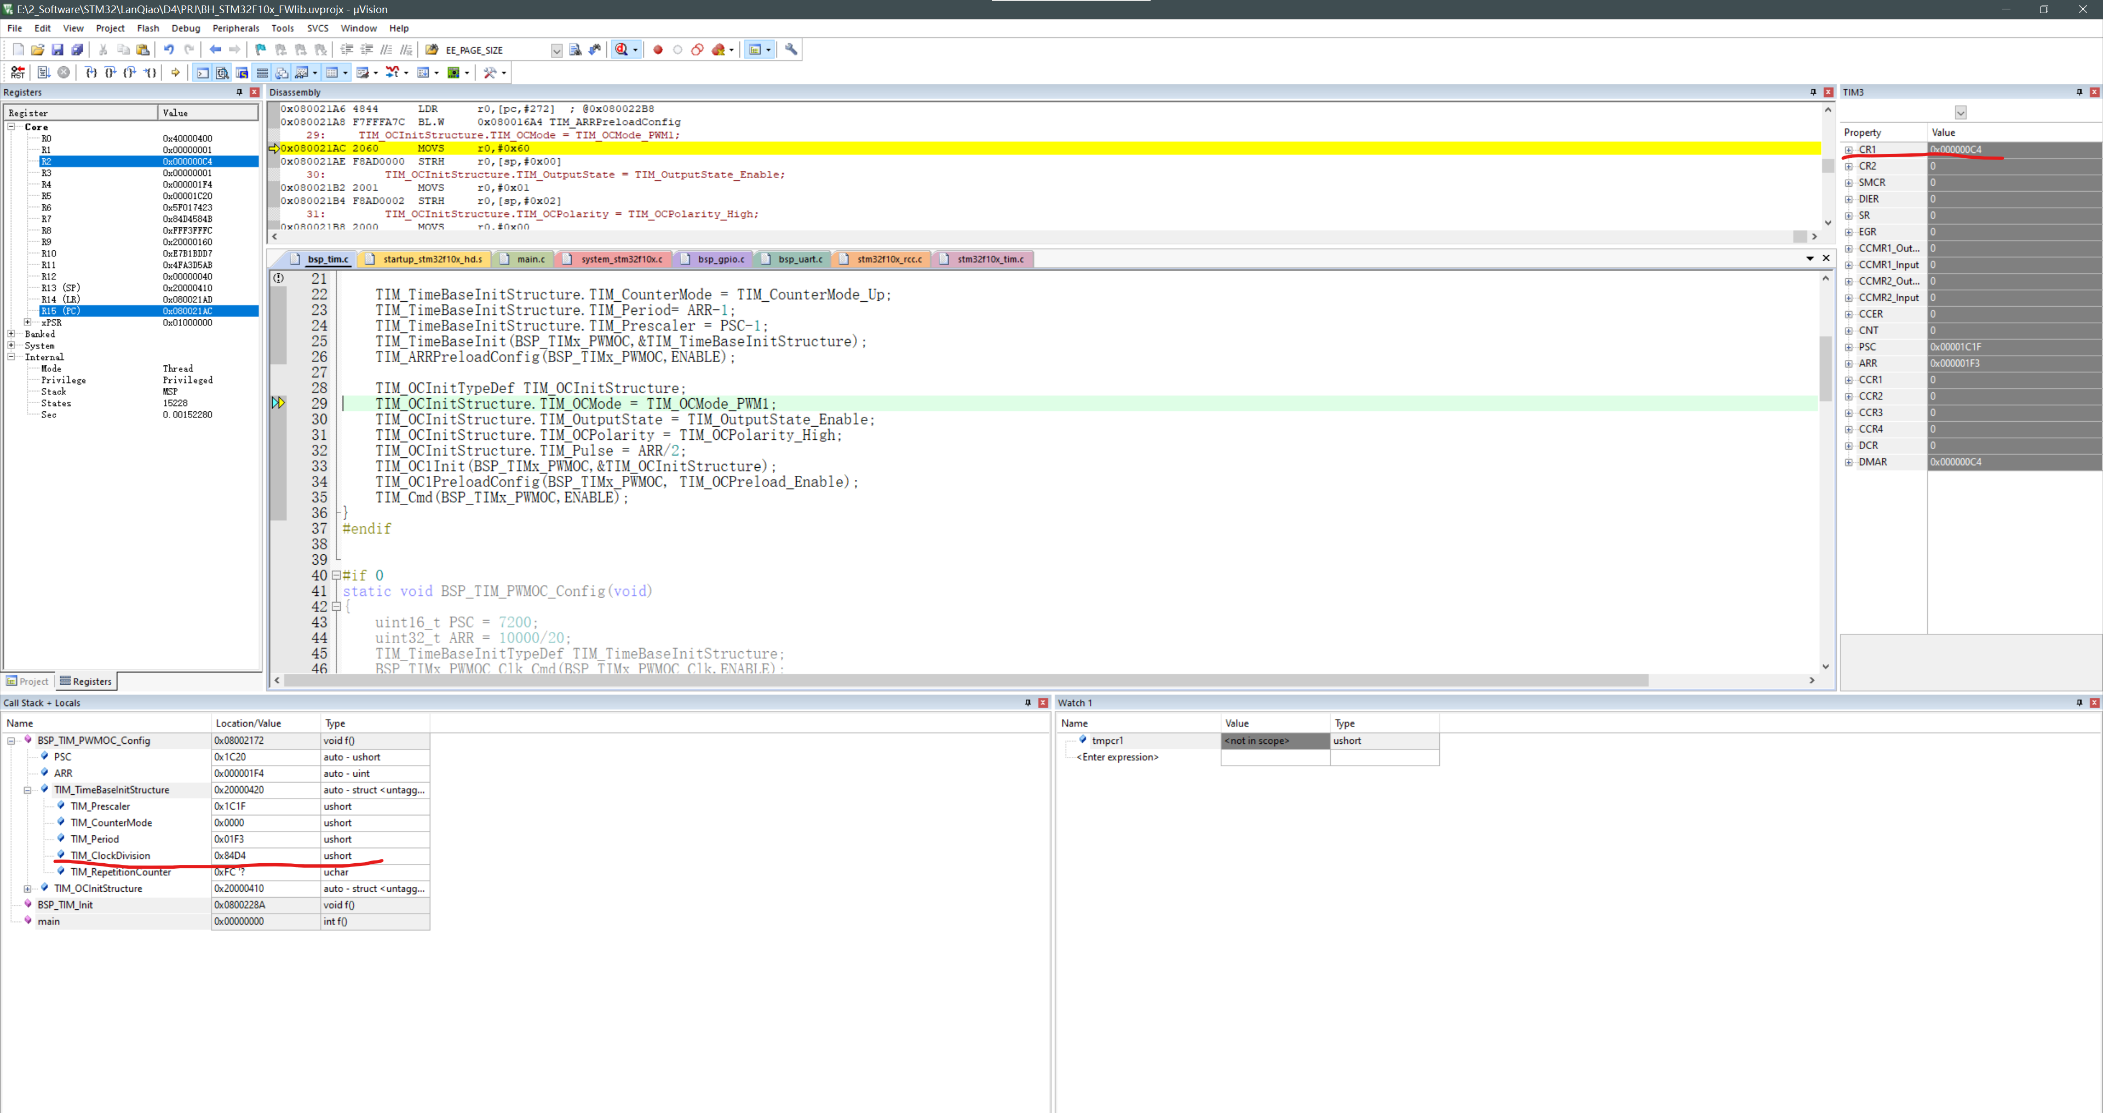The width and height of the screenshot is (2103, 1113).
Task: Toggle the Command window button
Action: point(203,73)
